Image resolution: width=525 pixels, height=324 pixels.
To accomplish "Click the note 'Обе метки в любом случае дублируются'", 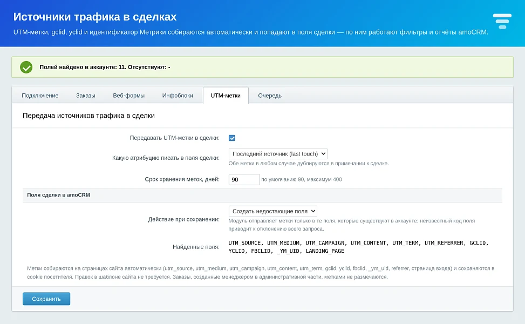I will (309, 164).
